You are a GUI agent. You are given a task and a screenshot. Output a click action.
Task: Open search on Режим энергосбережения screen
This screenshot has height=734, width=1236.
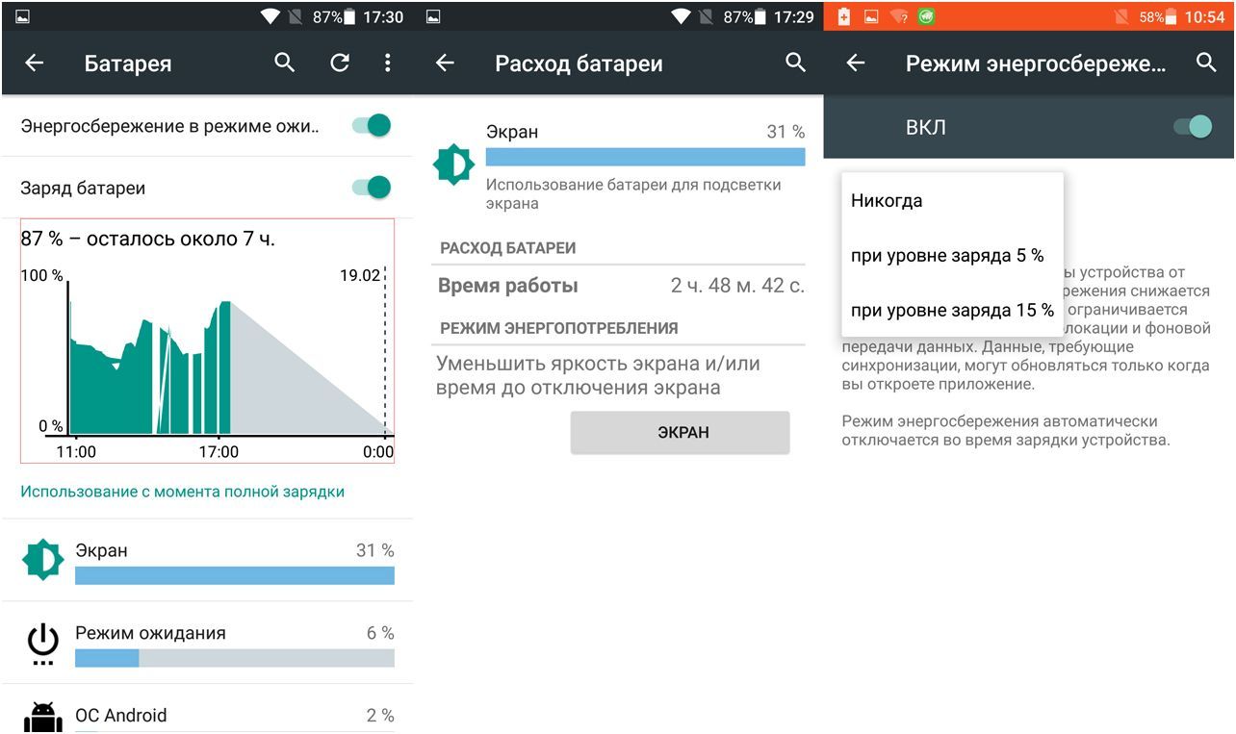(1206, 62)
